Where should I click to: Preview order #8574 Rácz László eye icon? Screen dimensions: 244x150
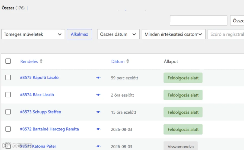pyautogui.click(x=98, y=95)
